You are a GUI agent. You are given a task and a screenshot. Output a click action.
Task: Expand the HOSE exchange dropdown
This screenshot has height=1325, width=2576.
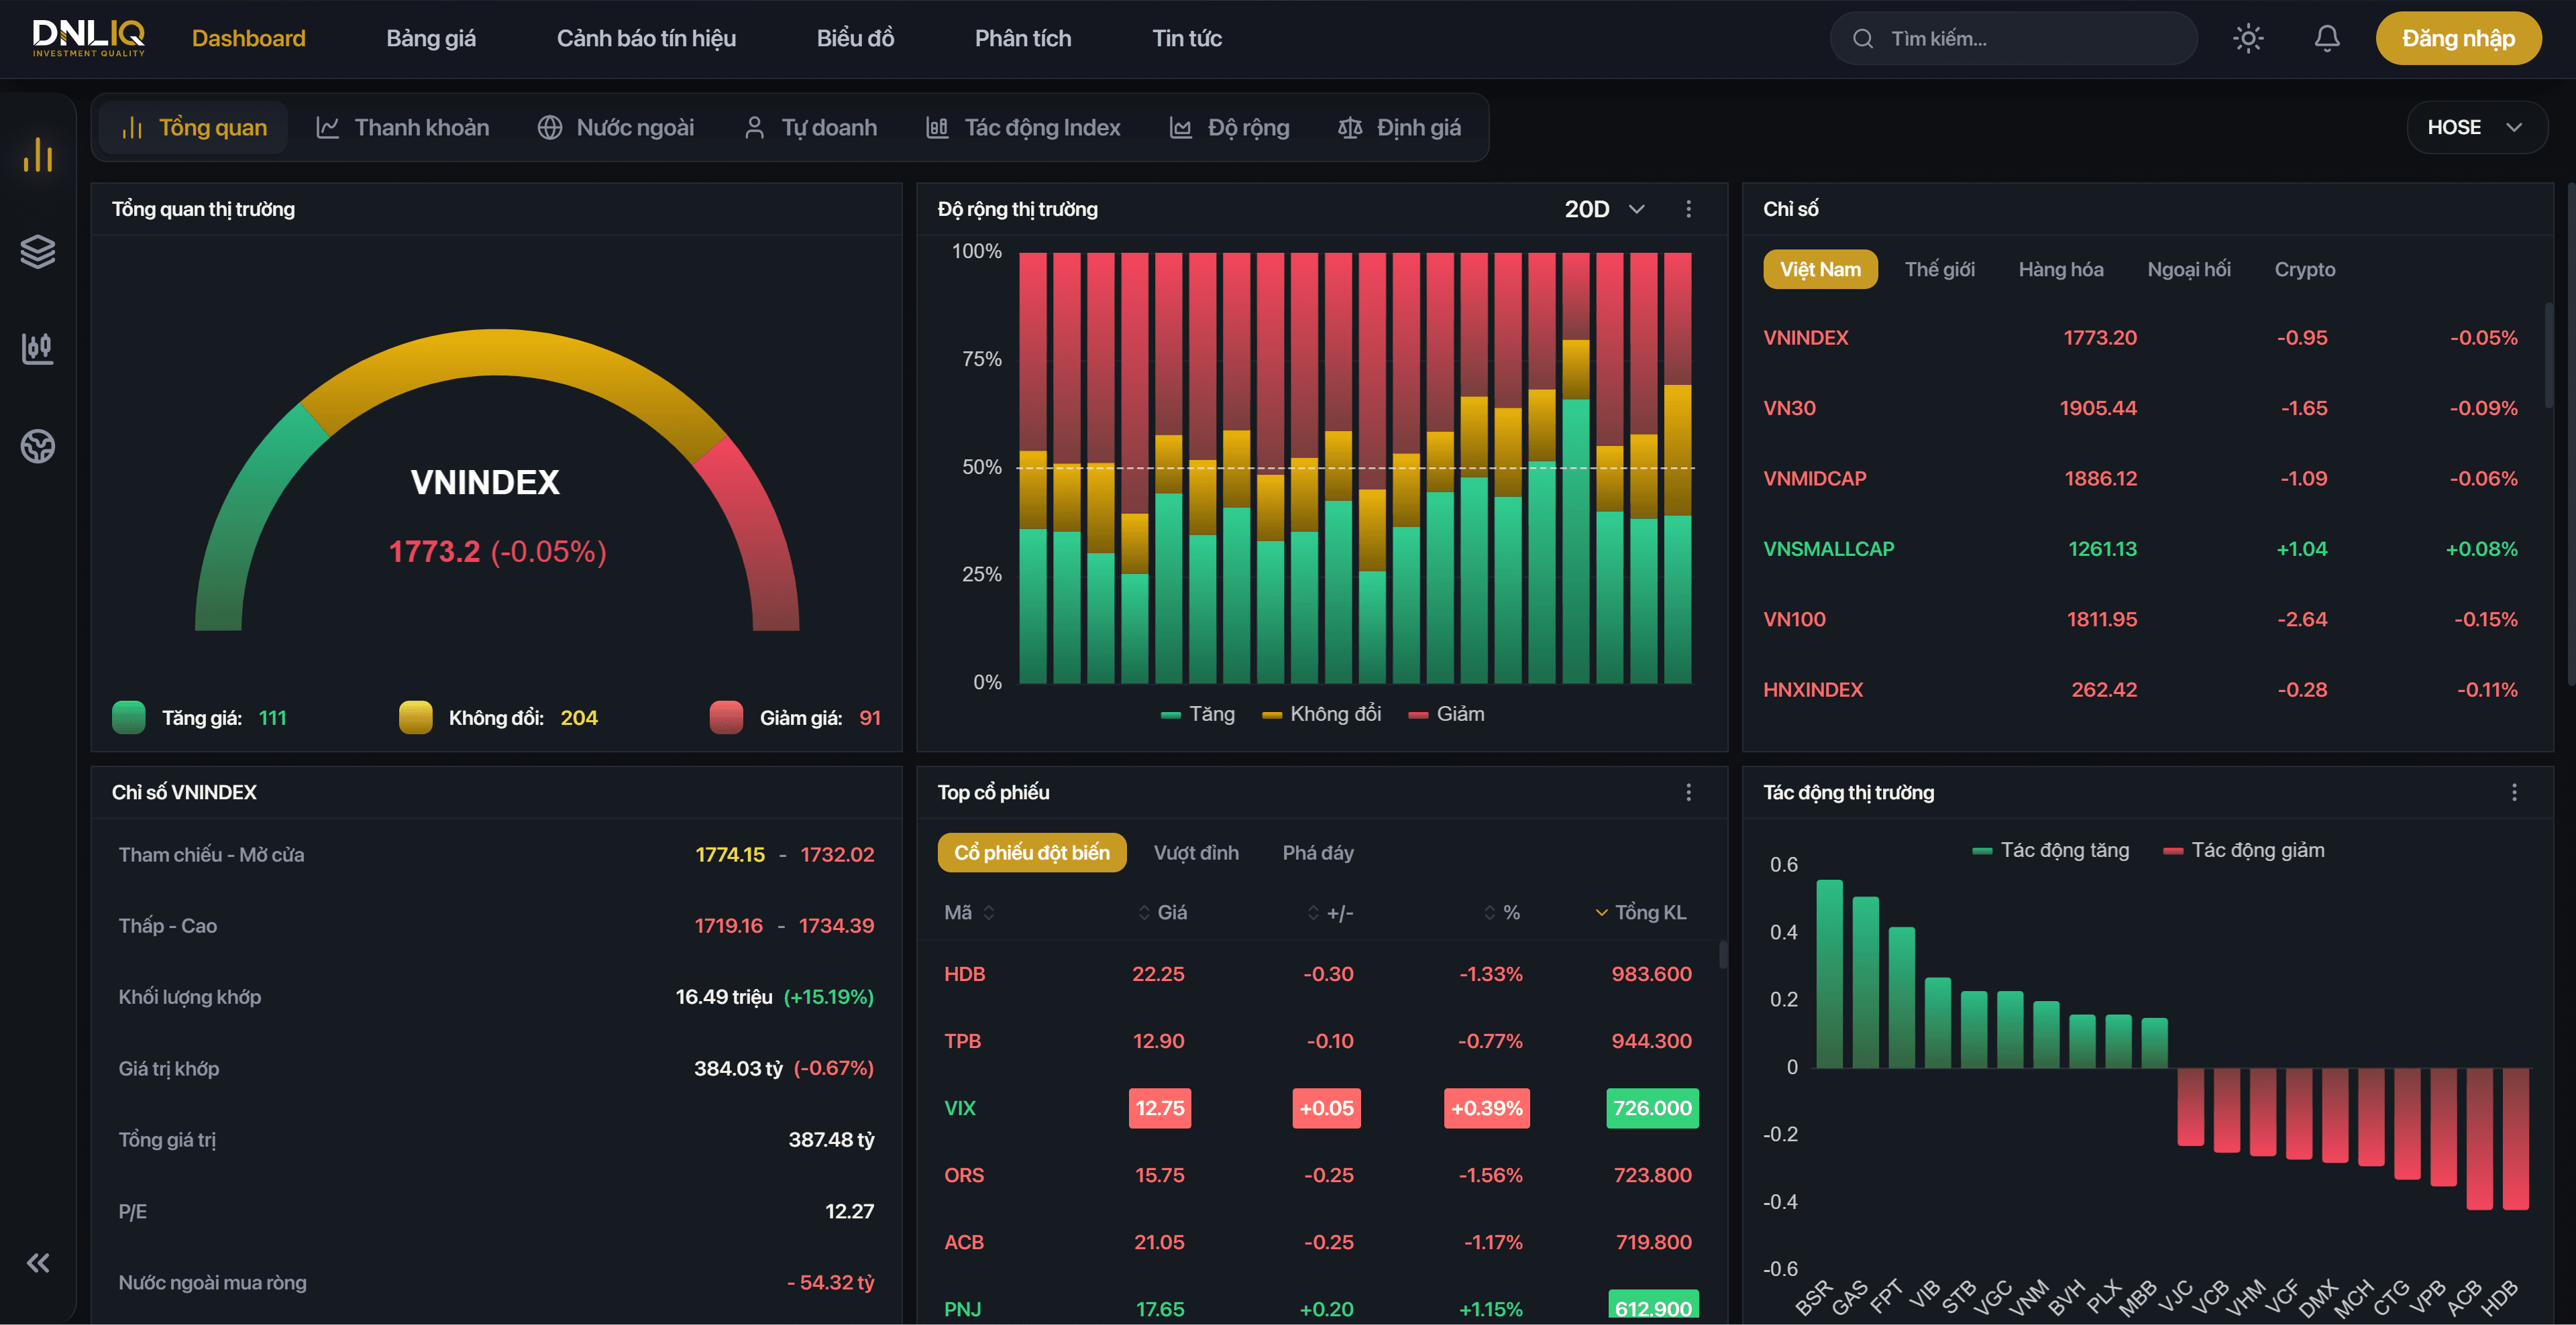pyautogui.click(x=2476, y=128)
